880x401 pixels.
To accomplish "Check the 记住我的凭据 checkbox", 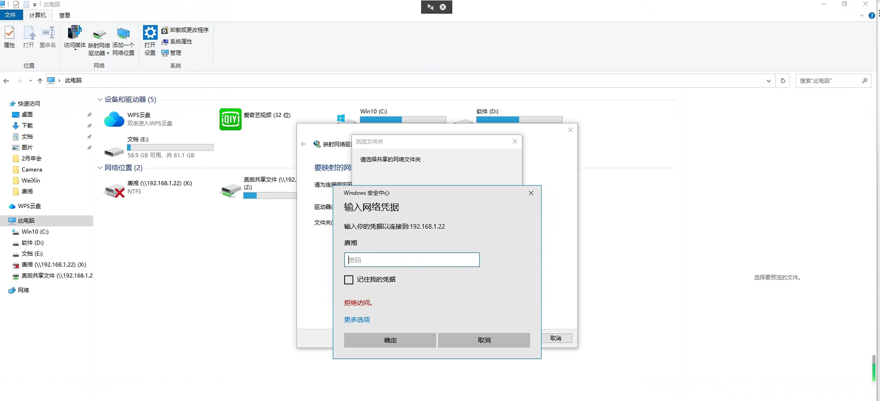I will (x=349, y=280).
